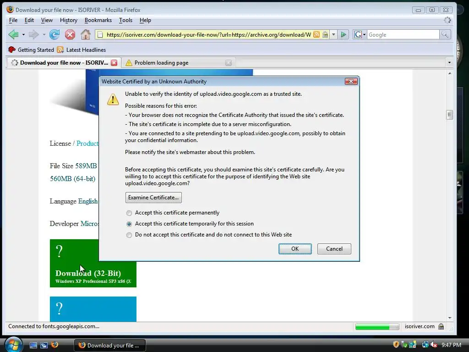Click Switch between windows quick launch icon
The height and width of the screenshot is (352, 469).
44,345
